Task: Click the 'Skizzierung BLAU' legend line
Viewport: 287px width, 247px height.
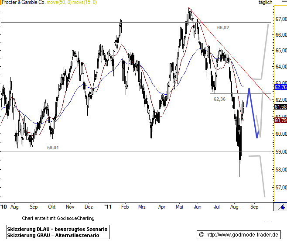Action: (x=57, y=229)
